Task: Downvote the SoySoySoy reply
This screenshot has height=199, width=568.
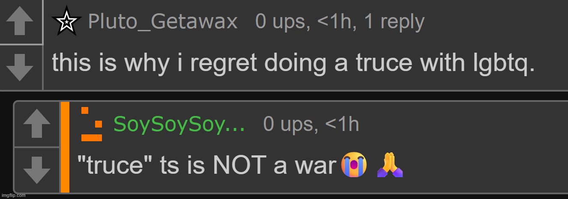Action: point(36,170)
